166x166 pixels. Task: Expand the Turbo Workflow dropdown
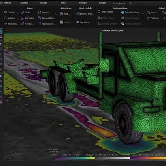(x=143, y=13)
